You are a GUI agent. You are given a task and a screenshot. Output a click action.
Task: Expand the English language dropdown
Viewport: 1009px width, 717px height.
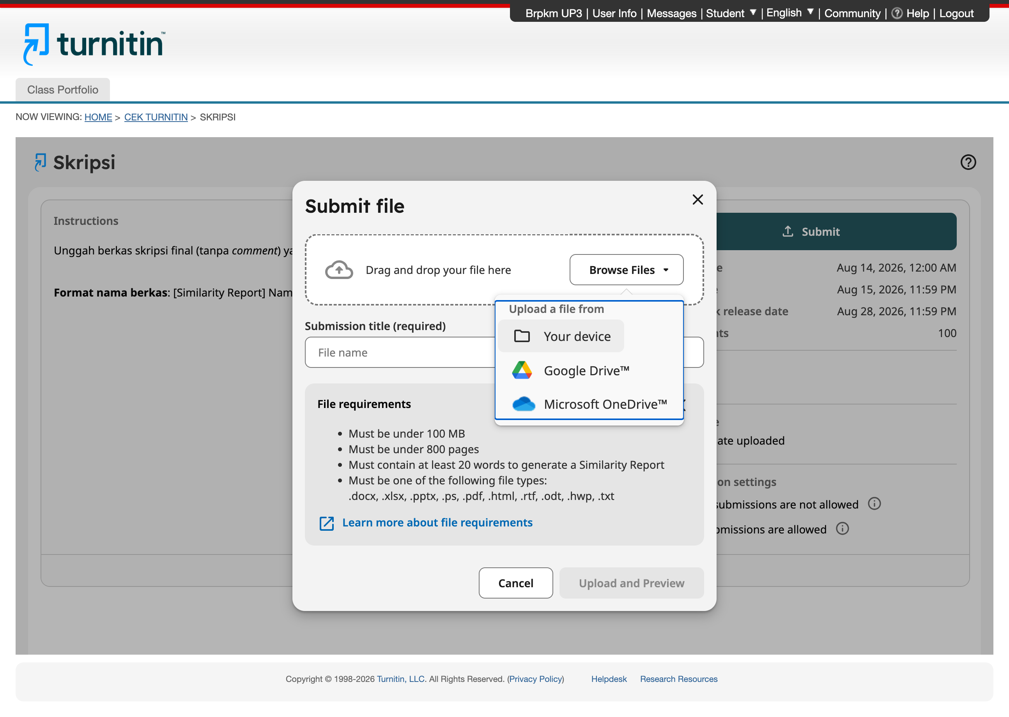(x=789, y=13)
